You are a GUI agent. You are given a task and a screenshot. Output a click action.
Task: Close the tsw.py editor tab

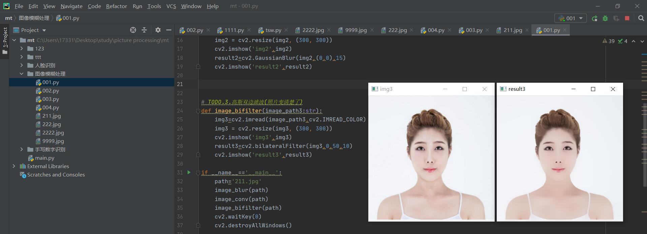[x=286, y=30]
